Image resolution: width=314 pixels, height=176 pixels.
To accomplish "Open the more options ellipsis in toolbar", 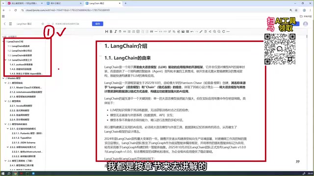I will (x=228, y=31).
